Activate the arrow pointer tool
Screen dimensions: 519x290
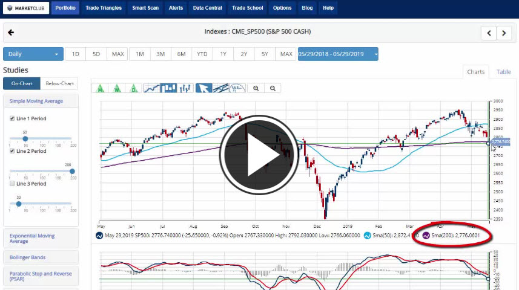pyautogui.click(x=203, y=88)
